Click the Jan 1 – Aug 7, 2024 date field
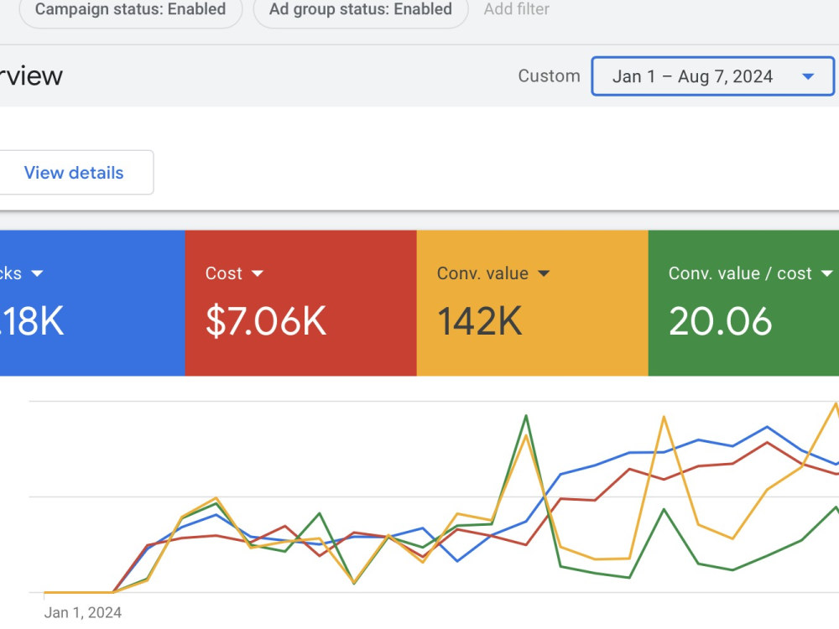This screenshot has height=629, width=839. click(x=712, y=76)
